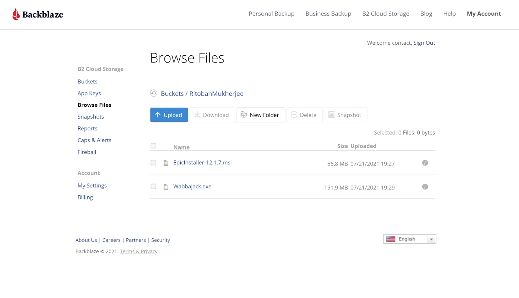This screenshot has height=298, width=519.
Task: Open Personal Backup in top navigation
Action: 272,14
